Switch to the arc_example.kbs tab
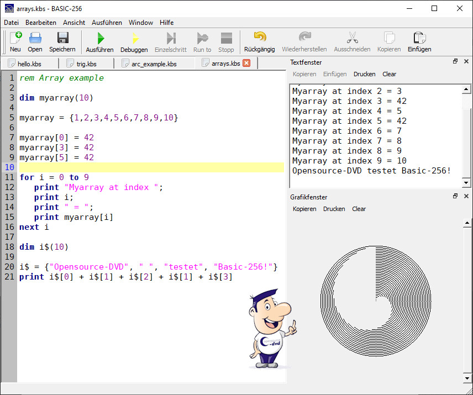 tap(154, 64)
